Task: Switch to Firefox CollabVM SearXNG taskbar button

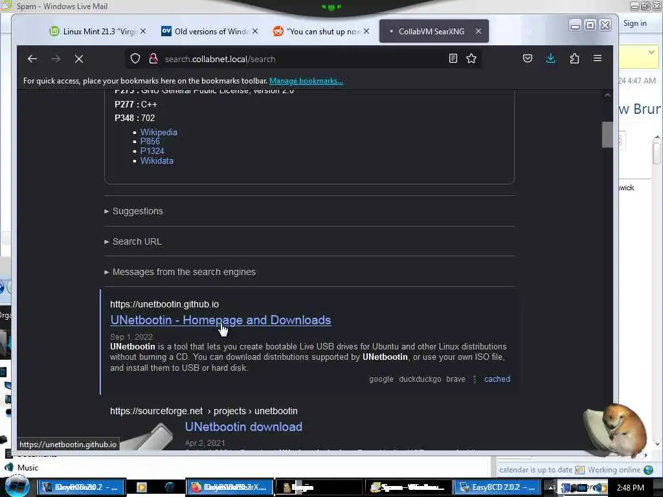Action: 229,487
